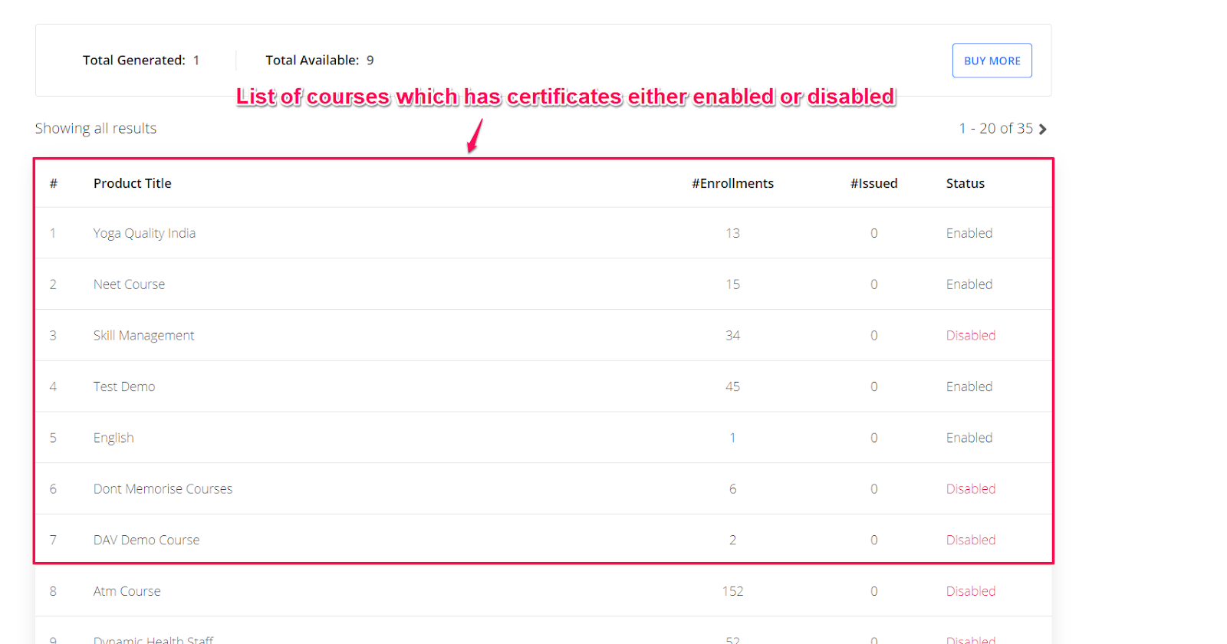Open the Neet Course row

point(543,284)
